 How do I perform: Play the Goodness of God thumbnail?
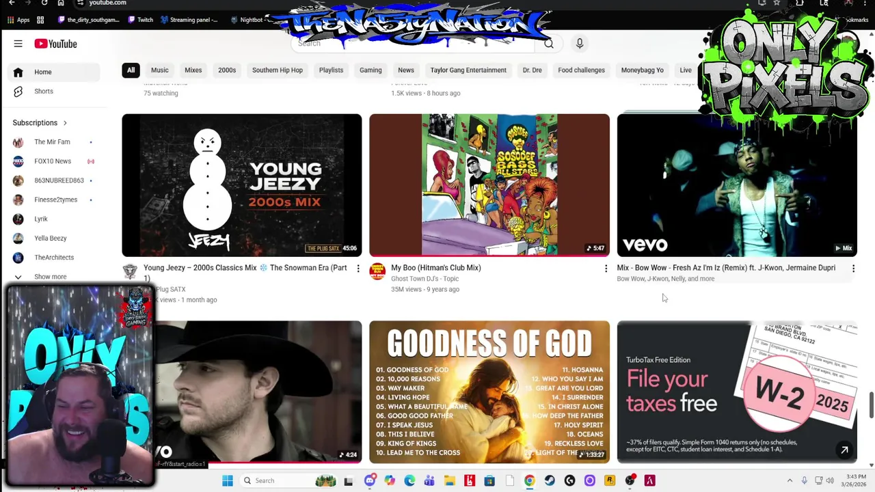(489, 392)
